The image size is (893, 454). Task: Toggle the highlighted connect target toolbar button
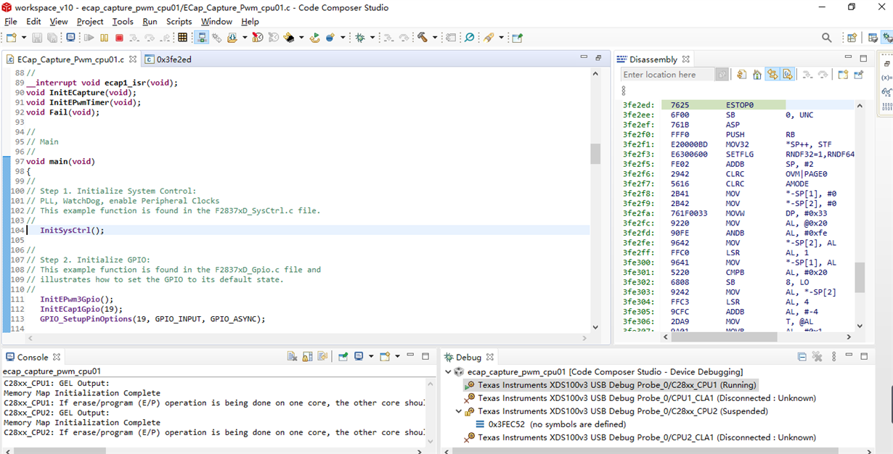(x=203, y=38)
